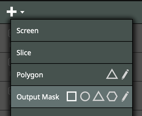The height and width of the screenshot is (116, 142).
Task: Choose Screen from the add menu
Action: coord(72,31)
